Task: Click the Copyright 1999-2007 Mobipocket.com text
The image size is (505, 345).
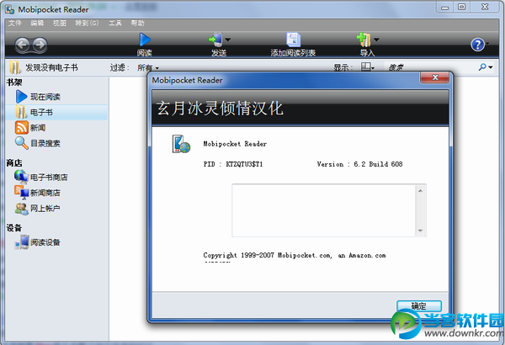Action: (295, 256)
